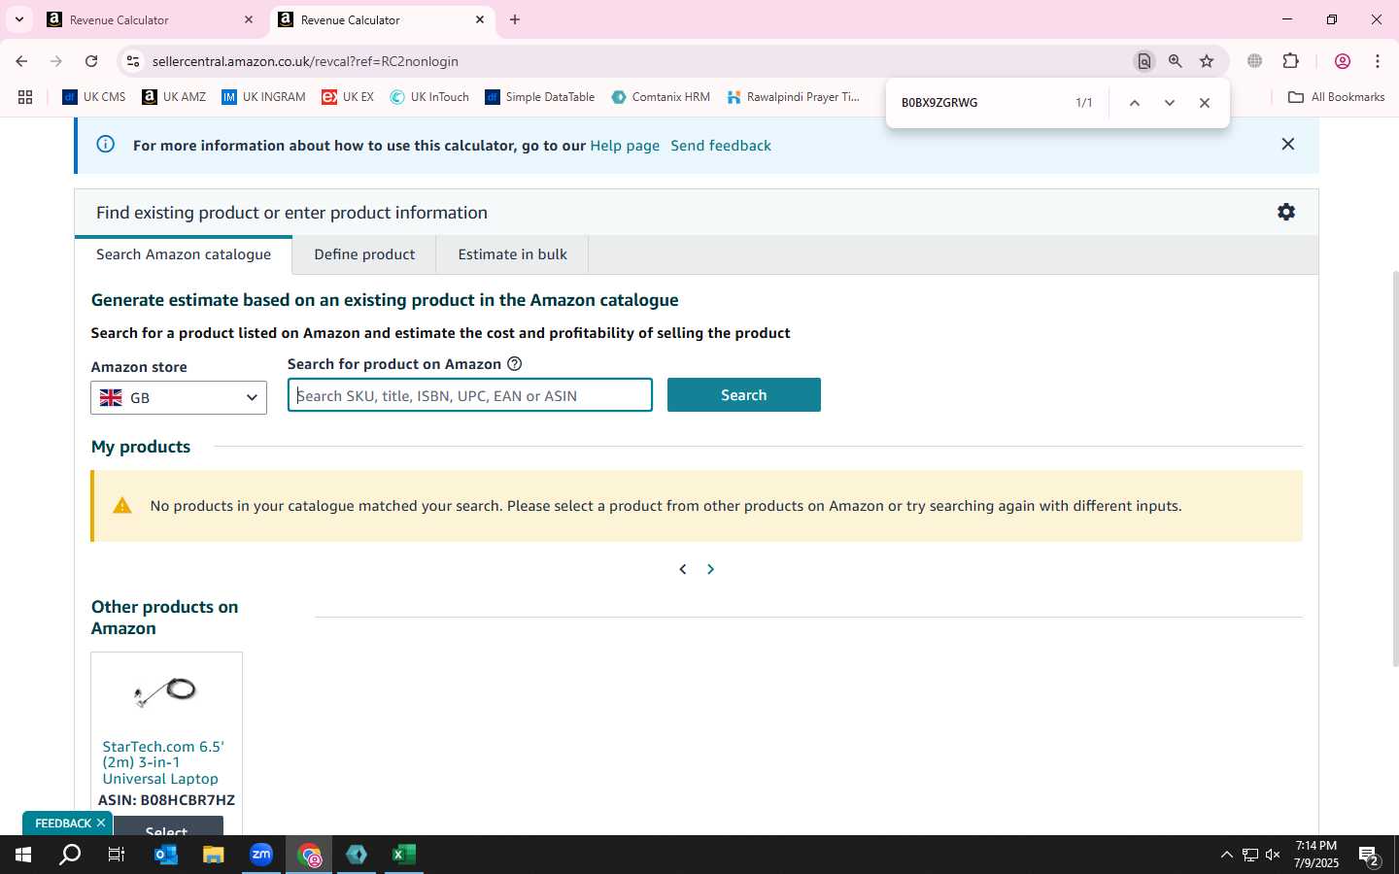Open the calculator settings gear
This screenshot has height=874, width=1399.
1286,212
